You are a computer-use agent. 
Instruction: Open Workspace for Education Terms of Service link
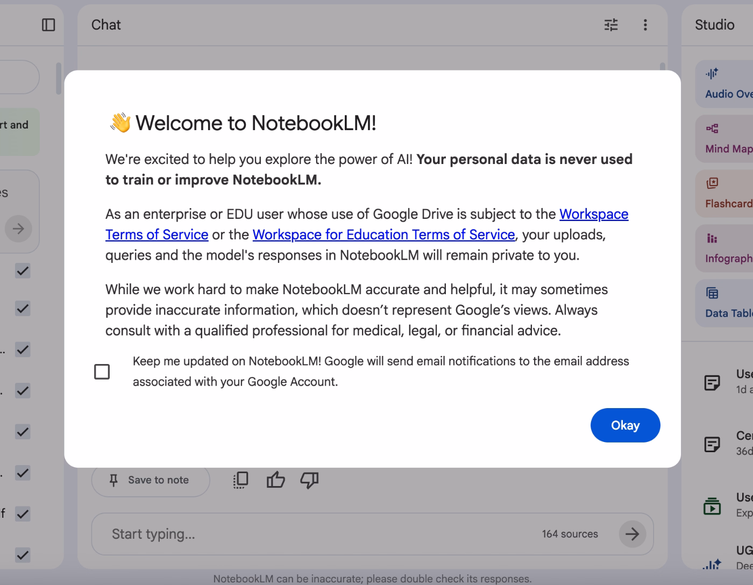pos(383,234)
